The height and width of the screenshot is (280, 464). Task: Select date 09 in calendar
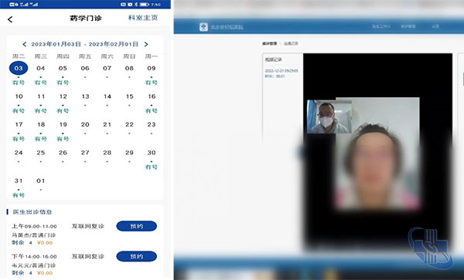click(x=152, y=74)
